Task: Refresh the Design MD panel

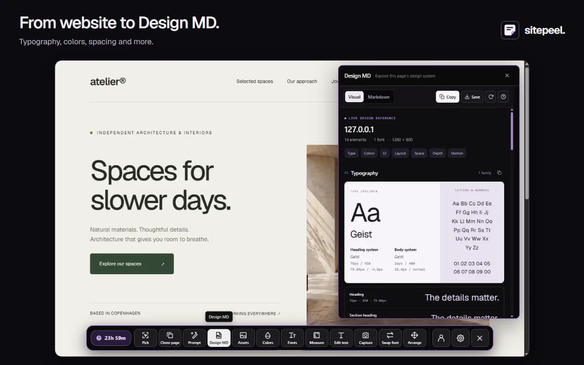Action: pyautogui.click(x=491, y=97)
